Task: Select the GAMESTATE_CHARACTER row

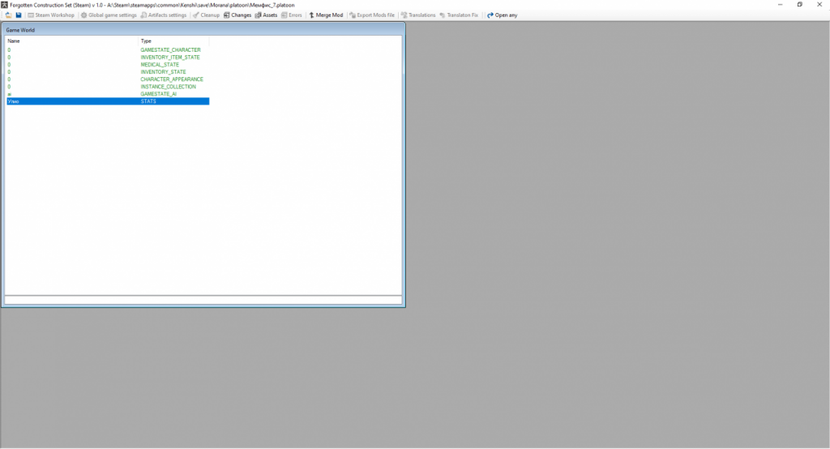Action: (x=170, y=50)
